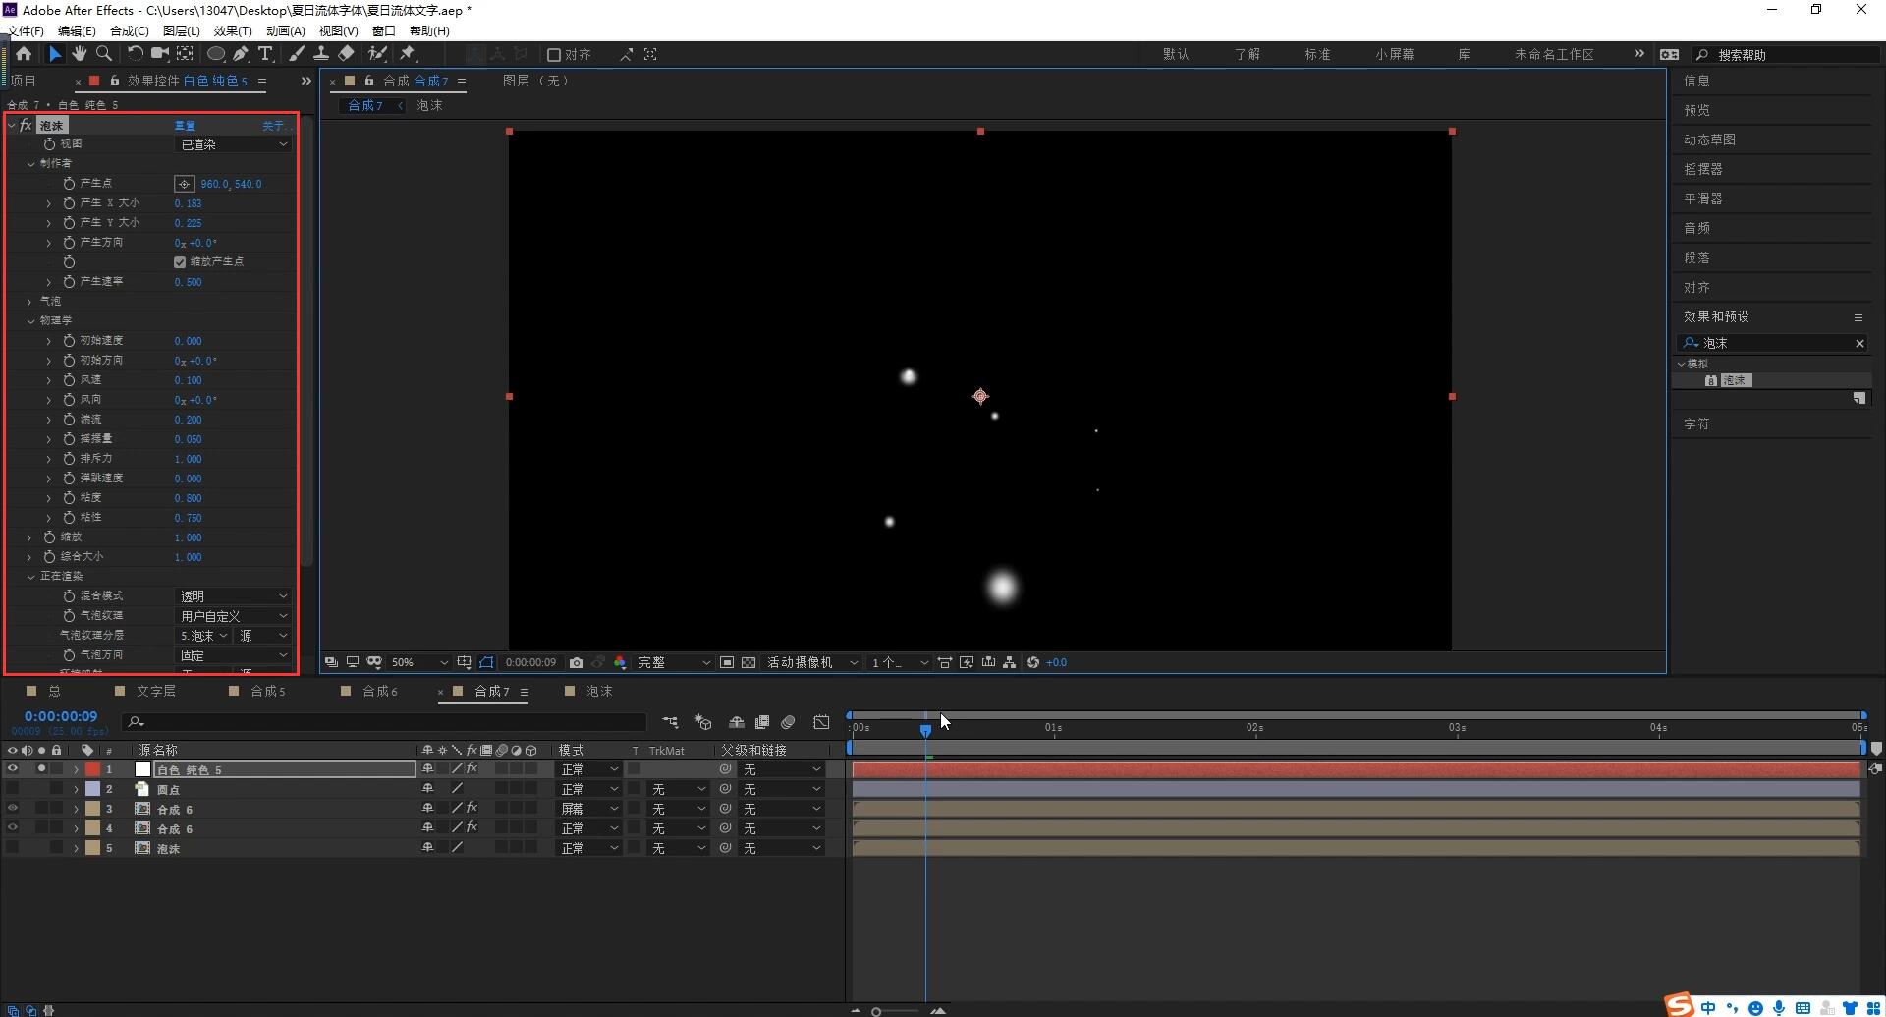The height and width of the screenshot is (1017, 1886).
Task: Open the Graph Editor icon
Action: 821,722
